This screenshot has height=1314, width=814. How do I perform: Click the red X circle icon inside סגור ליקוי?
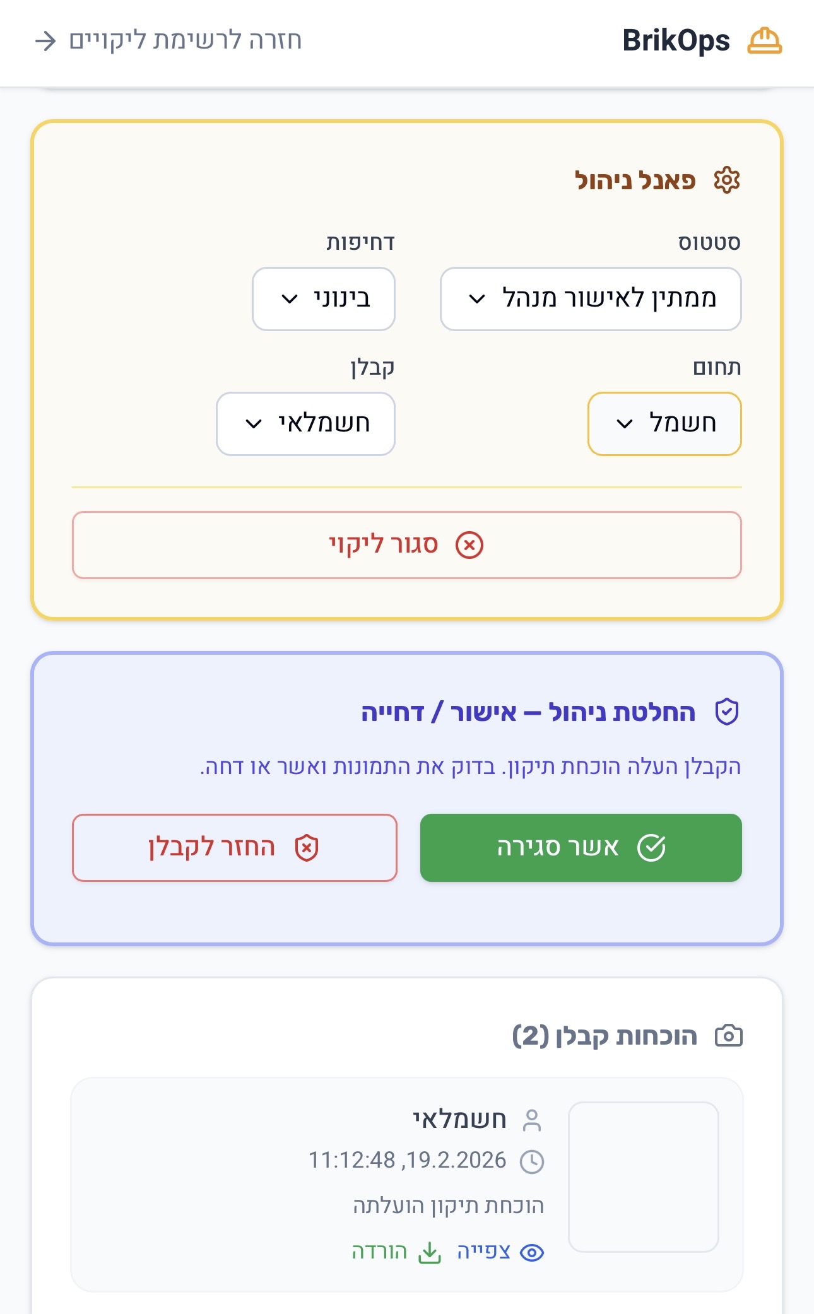(471, 545)
